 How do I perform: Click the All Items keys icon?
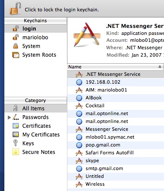click(x=16, y=108)
